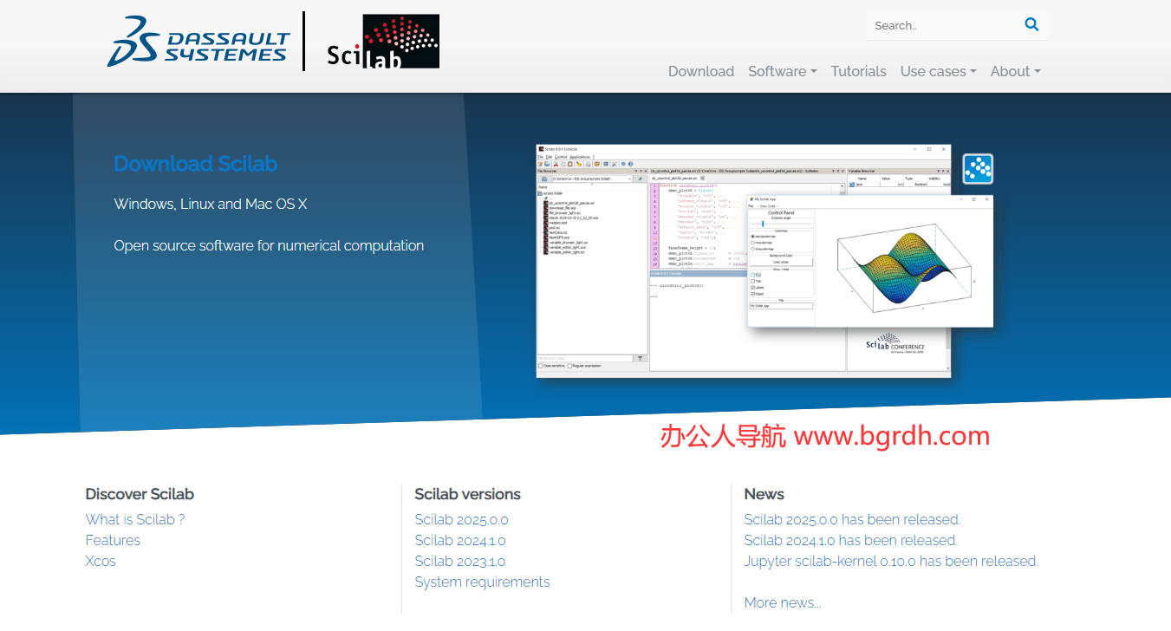View the System requirements page

(x=482, y=582)
